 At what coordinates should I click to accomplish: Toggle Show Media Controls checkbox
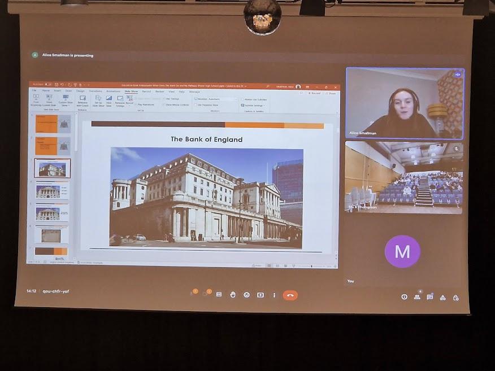[176, 104]
